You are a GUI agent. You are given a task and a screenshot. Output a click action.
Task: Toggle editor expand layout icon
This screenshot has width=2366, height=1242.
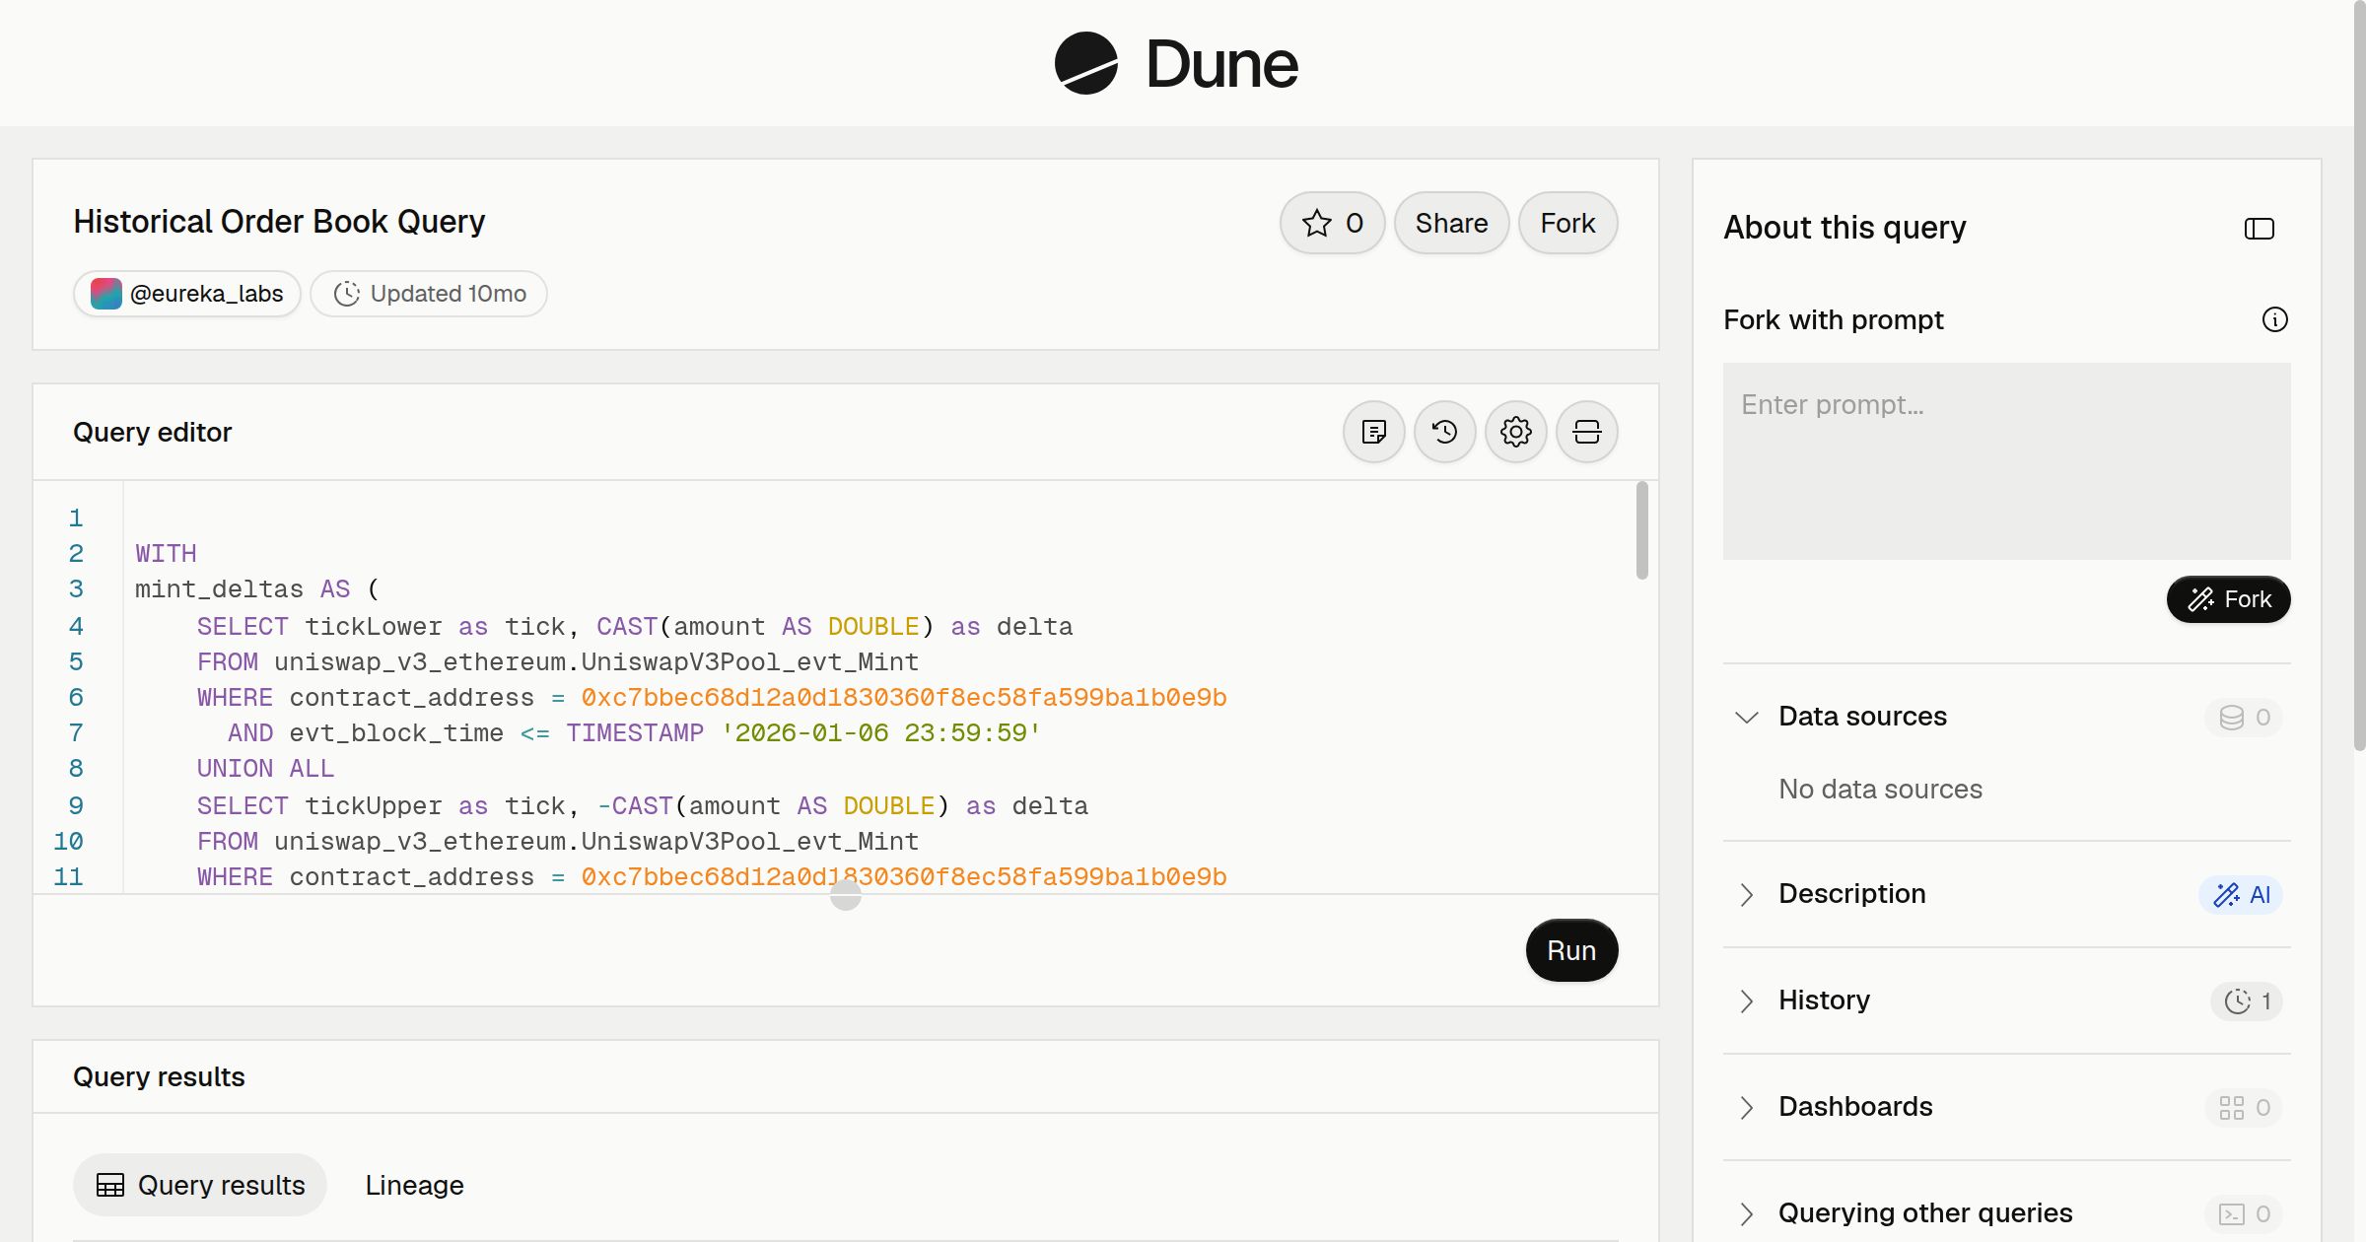(x=1587, y=432)
